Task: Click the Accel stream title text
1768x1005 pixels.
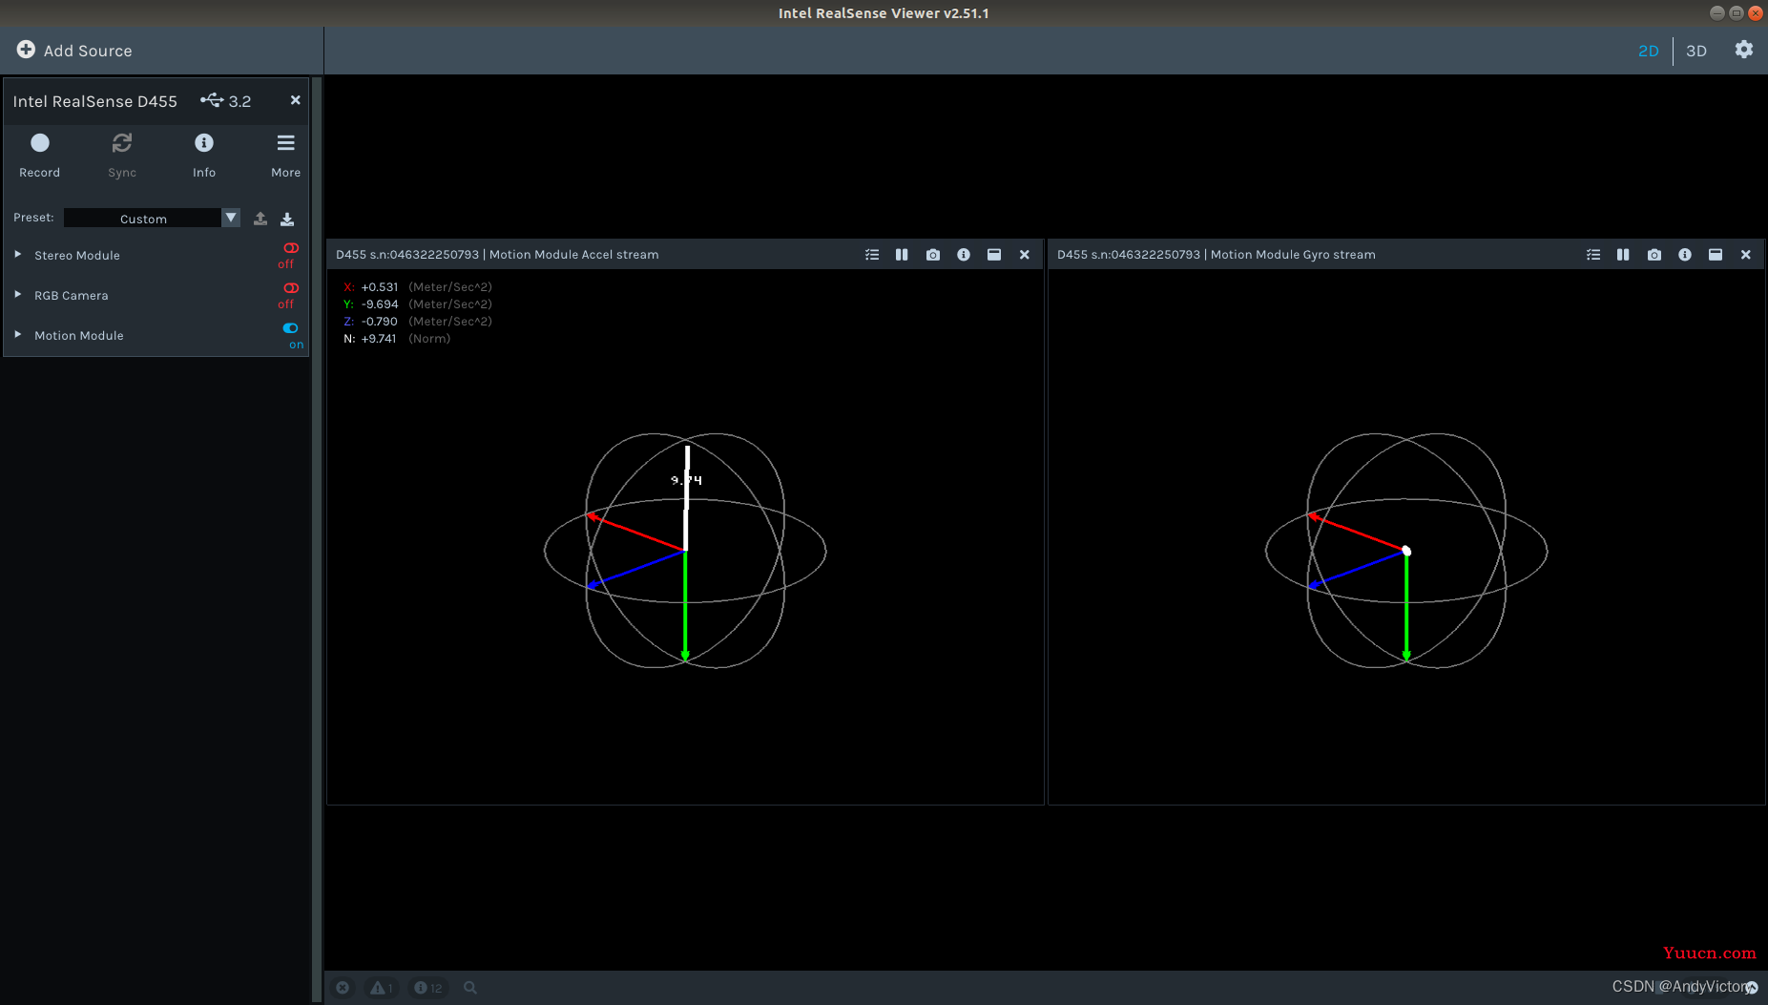Action: (497, 255)
